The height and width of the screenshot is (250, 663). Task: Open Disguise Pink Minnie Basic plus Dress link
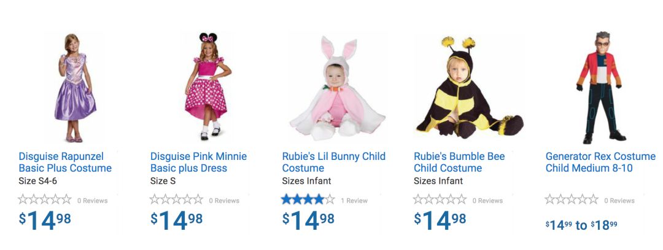198,162
